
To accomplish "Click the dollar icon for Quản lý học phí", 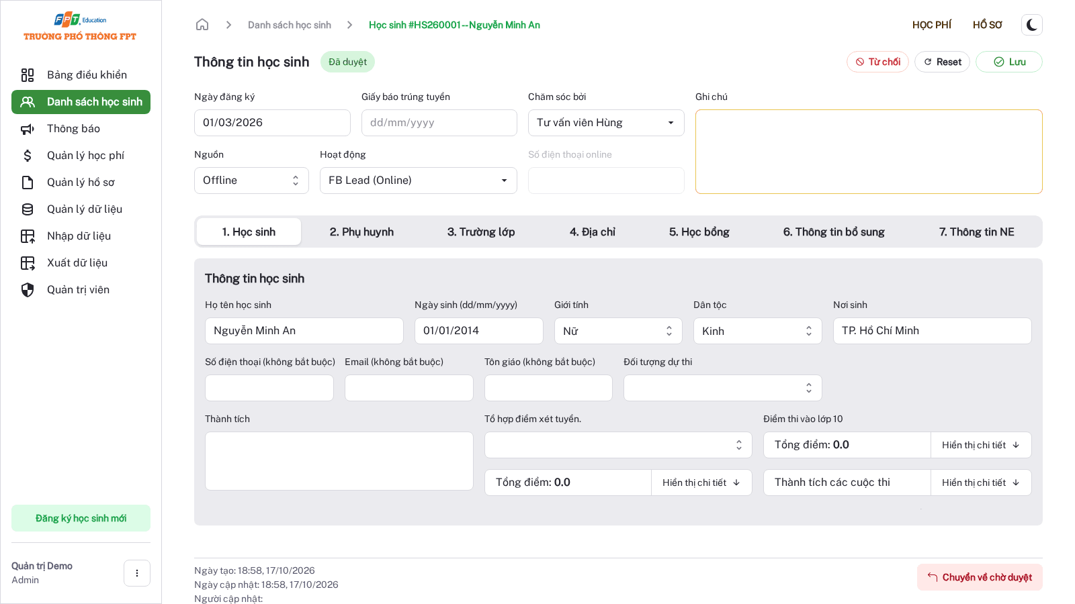I will point(28,156).
